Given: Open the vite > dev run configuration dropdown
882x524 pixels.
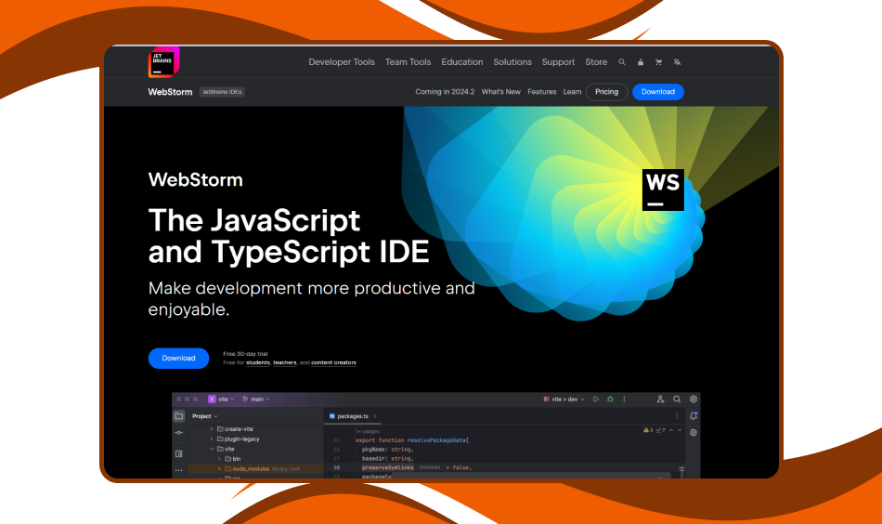Looking at the screenshot, I should (564, 400).
